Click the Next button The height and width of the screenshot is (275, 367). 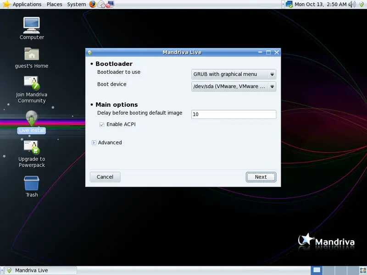[261, 177]
